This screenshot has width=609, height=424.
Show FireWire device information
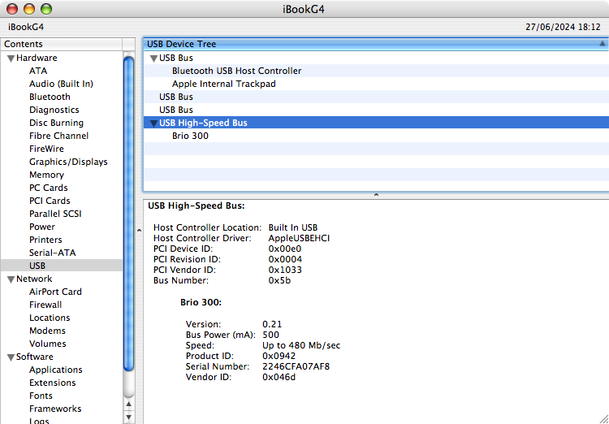pyautogui.click(x=46, y=149)
